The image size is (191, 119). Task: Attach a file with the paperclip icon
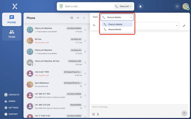click(x=98, y=114)
